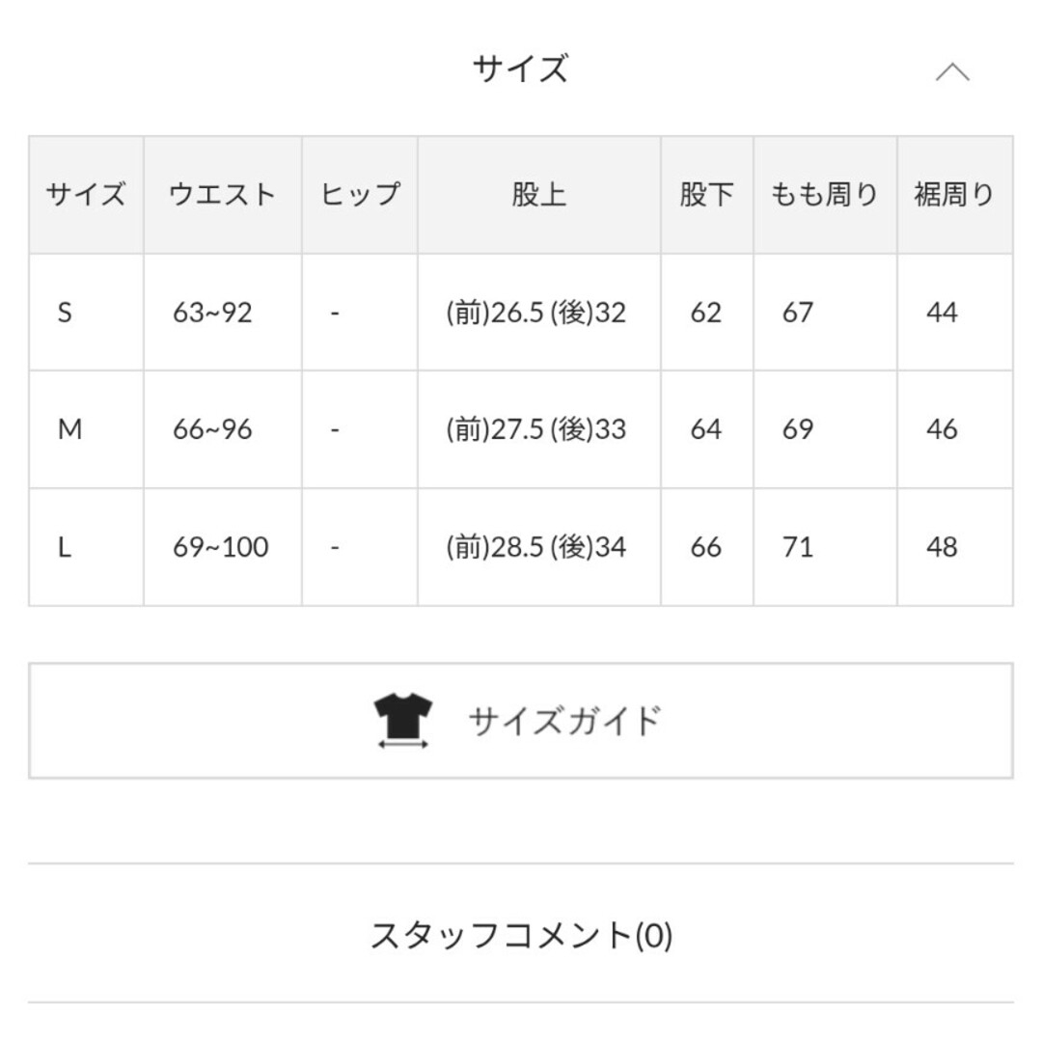
Task: Select waist value 66~96 cell
Action: 223,429
